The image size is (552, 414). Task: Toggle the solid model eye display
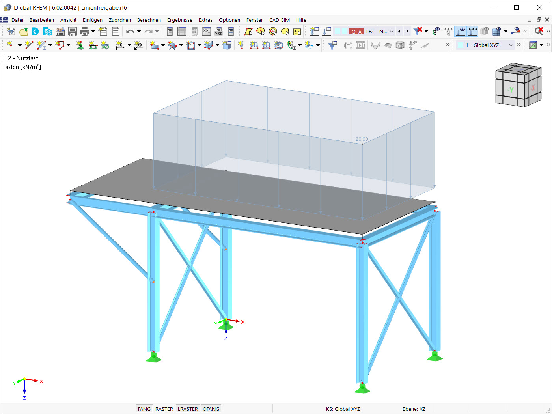click(x=485, y=32)
